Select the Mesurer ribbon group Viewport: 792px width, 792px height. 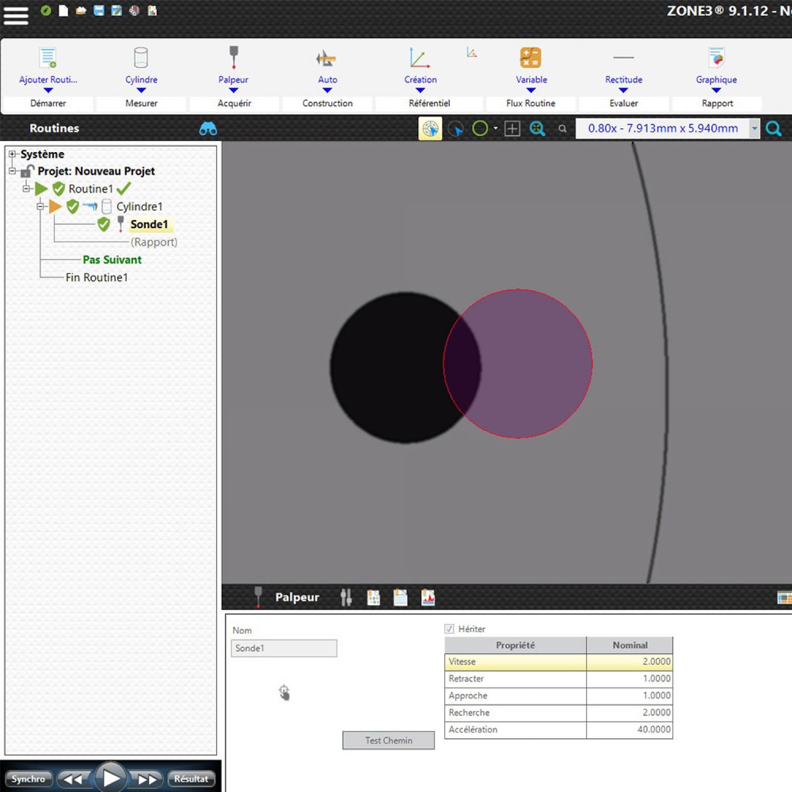(x=141, y=103)
